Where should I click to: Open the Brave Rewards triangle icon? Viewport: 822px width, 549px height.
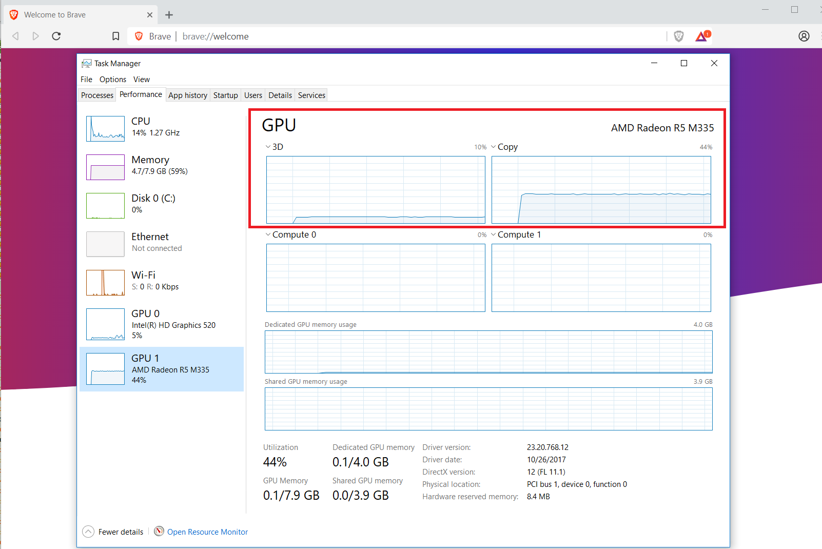pos(702,35)
